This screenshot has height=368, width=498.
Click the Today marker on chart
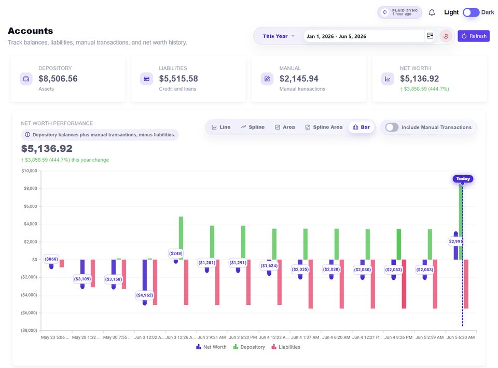tap(463, 179)
